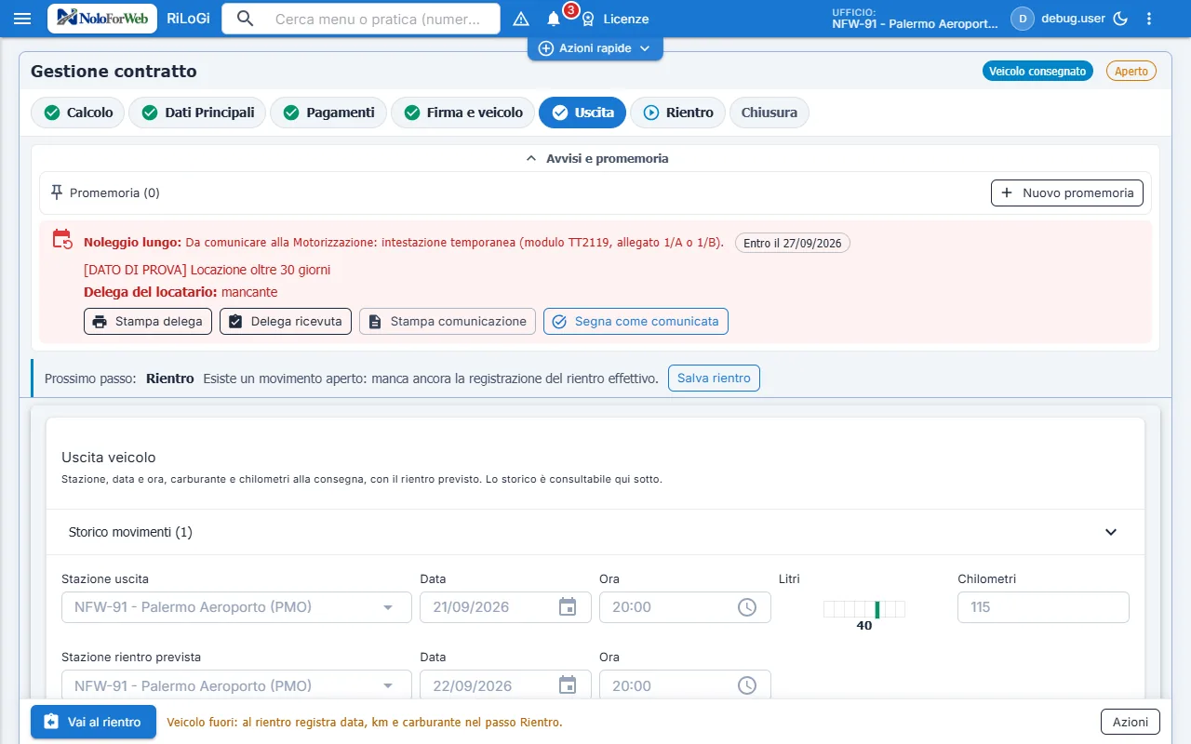Open the rientro previsto clock picker
The height and width of the screenshot is (744, 1191).
pos(747,685)
